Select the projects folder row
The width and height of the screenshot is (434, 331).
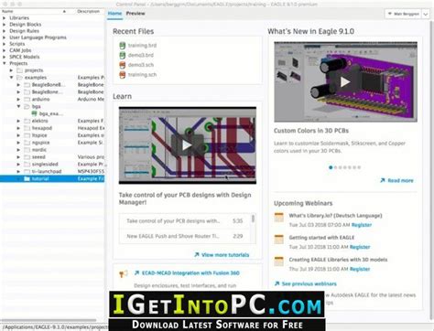tap(52, 70)
